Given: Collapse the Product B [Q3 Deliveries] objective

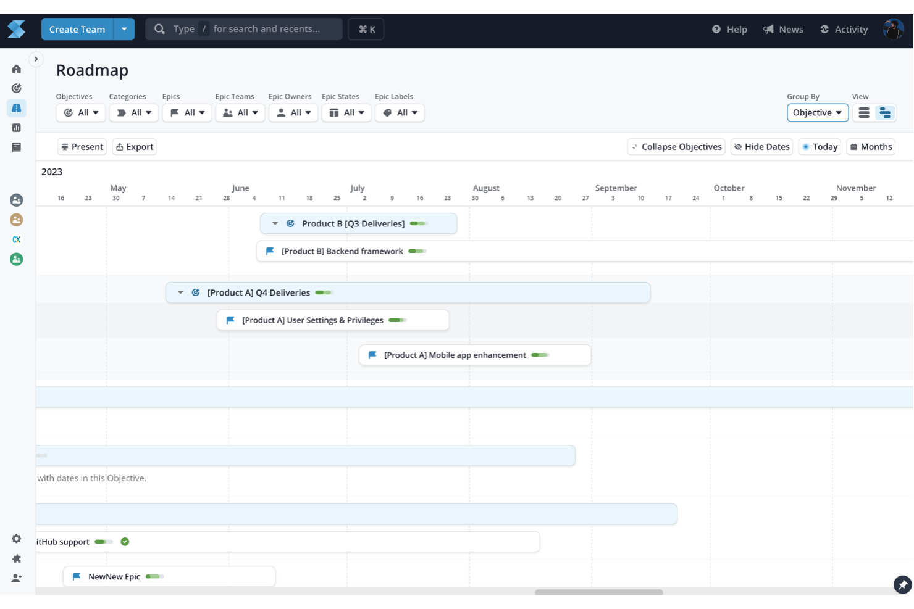Looking at the screenshot, I should click(x=275, y=223).
